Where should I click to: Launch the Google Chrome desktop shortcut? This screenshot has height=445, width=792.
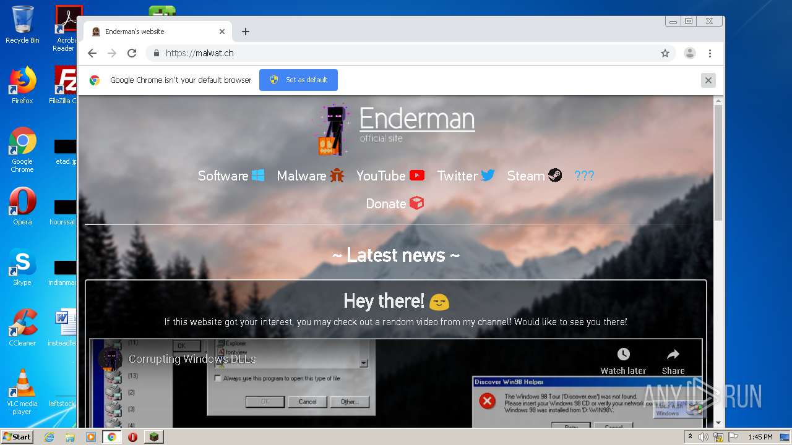(22, 150)
